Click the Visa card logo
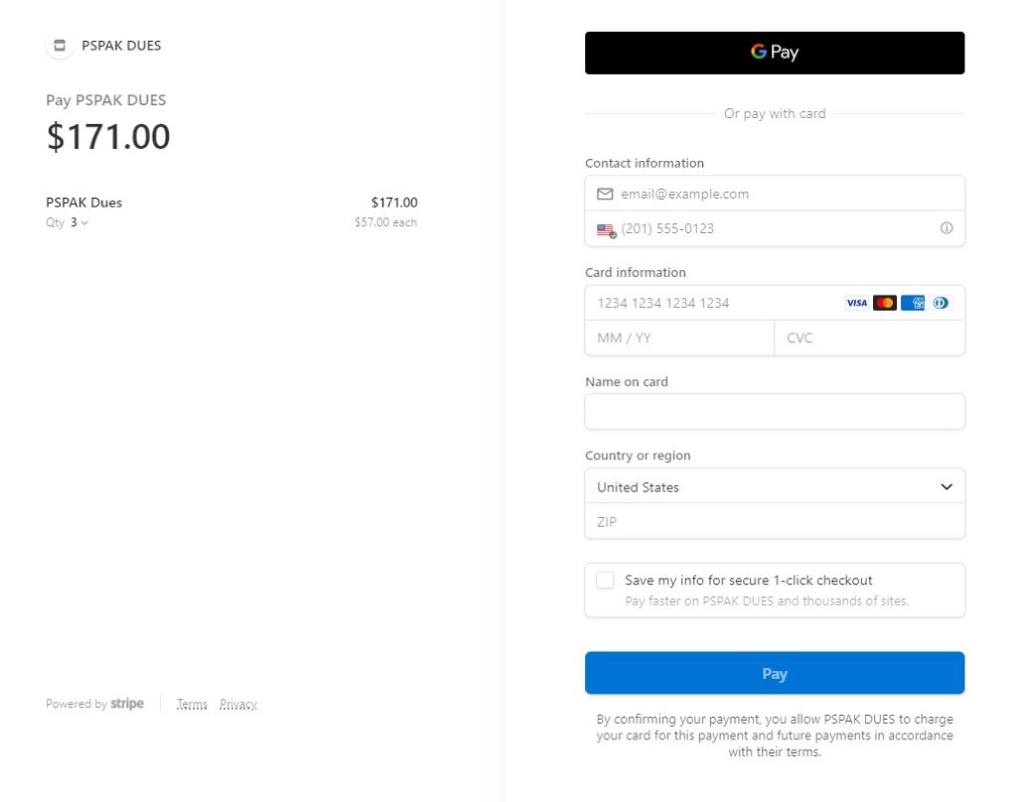This screenshot has height=802, width=1021. click(x=856, y=303)
